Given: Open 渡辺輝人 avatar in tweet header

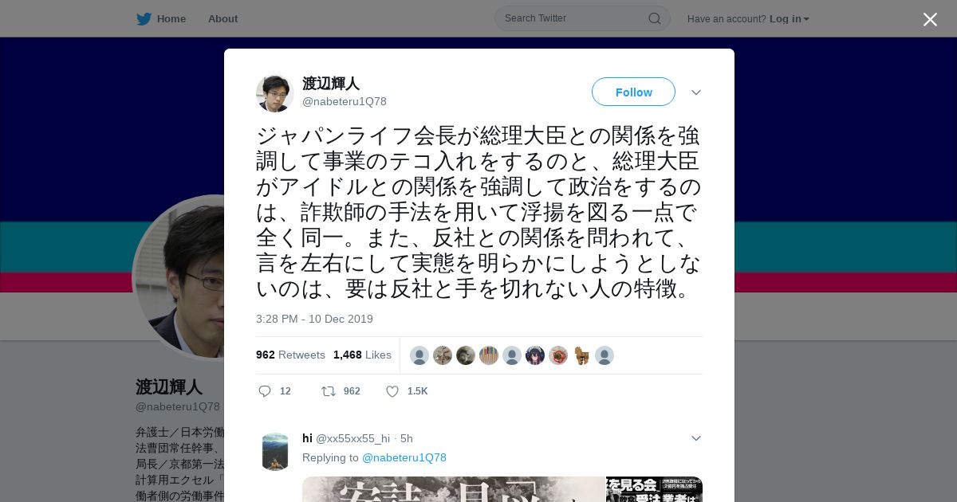Looking at the screenshot, I should [275, 93].
